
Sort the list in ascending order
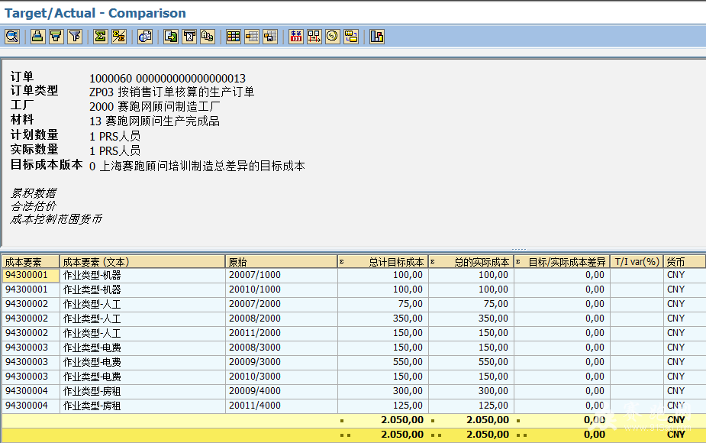click(37, 37)
